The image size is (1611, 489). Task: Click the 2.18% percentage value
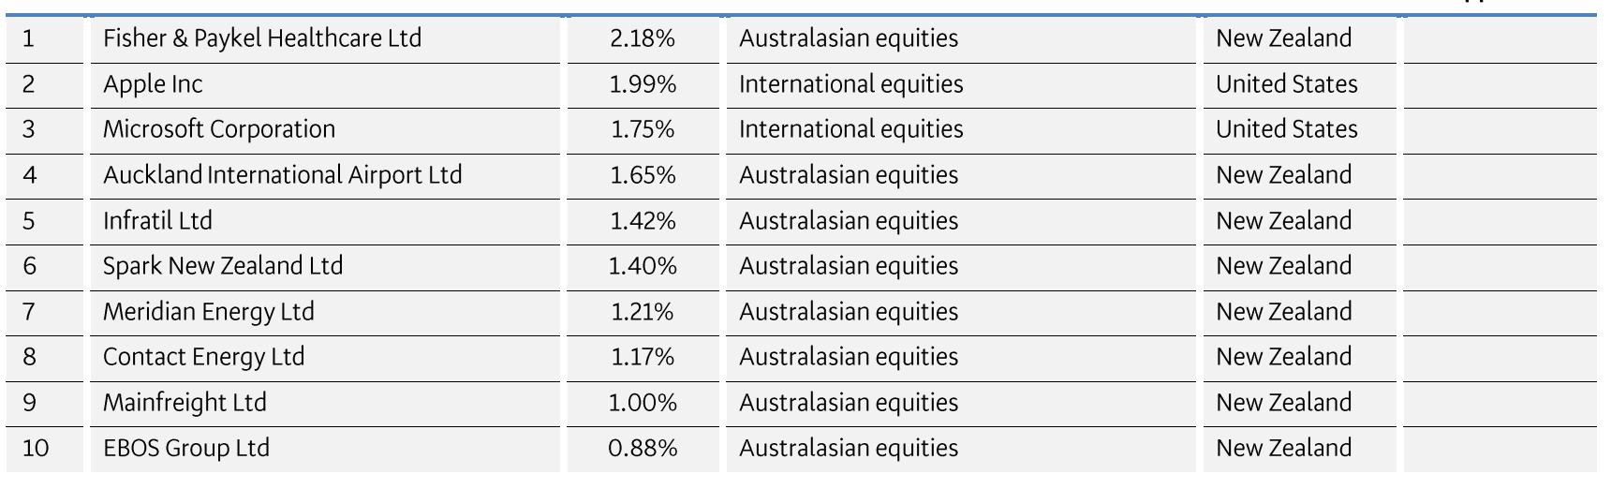pos(643,38)
